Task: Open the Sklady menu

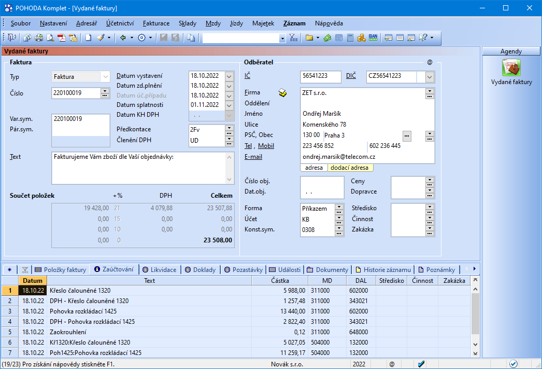Action: tap(188, 23)
